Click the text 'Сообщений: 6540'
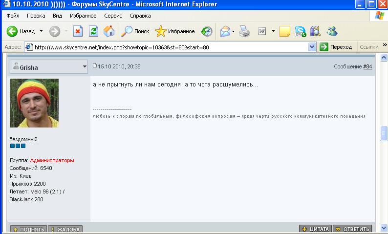The image size is (388, 234). [x=31, y=168]
